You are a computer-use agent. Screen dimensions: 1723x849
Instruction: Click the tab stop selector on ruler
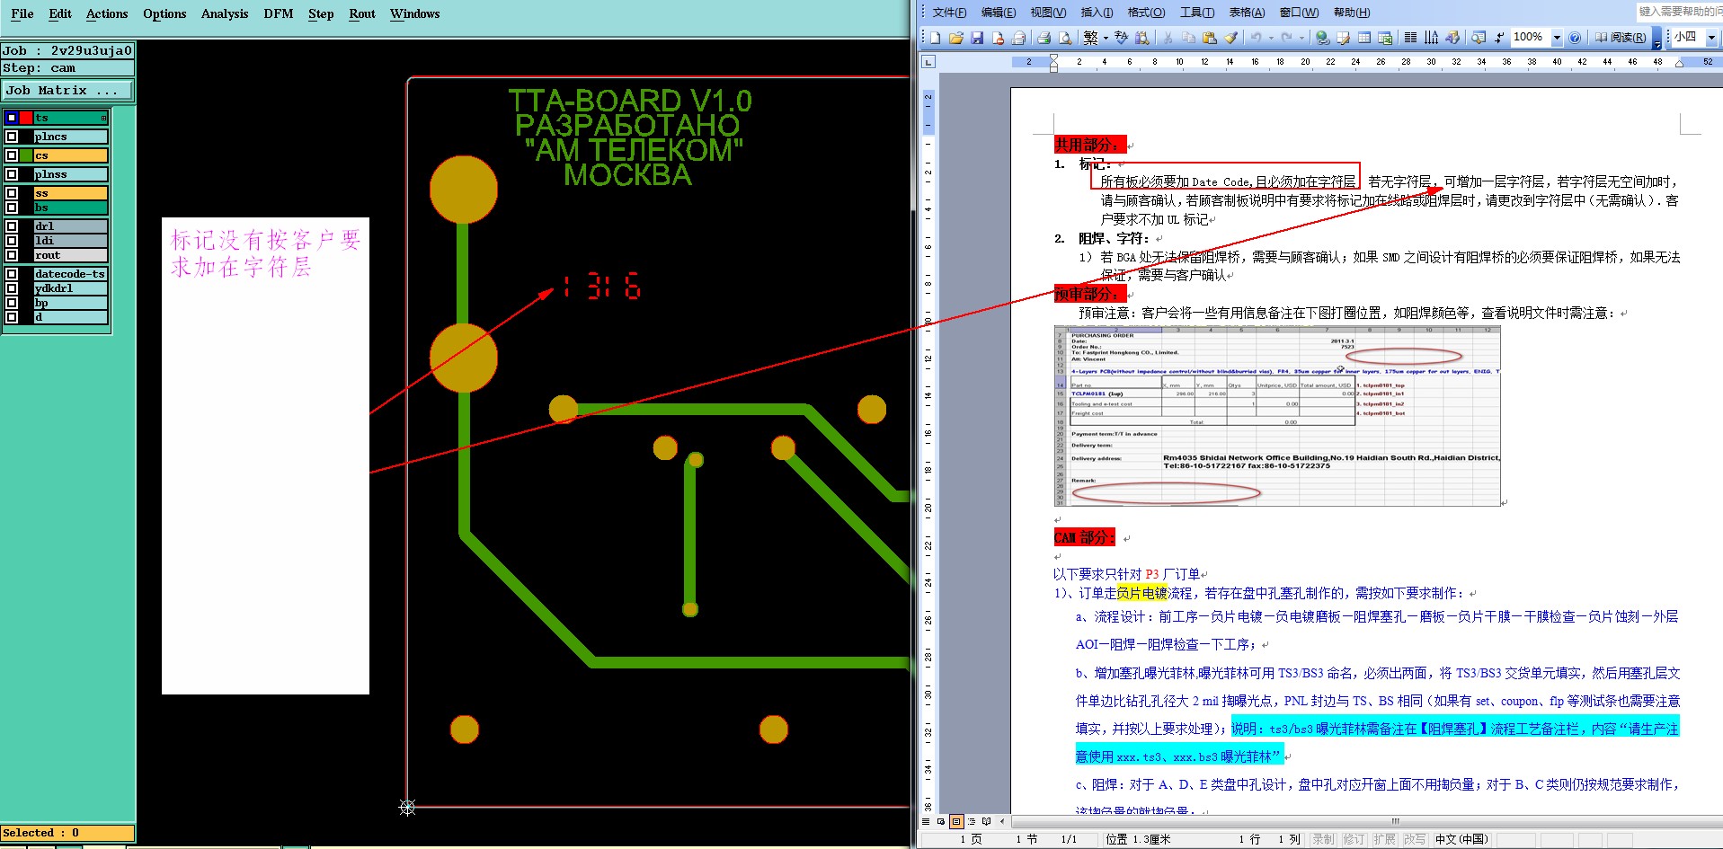pos(928,62)
